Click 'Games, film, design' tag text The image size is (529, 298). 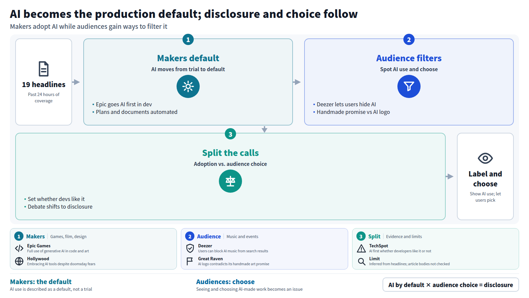(68, 236)
